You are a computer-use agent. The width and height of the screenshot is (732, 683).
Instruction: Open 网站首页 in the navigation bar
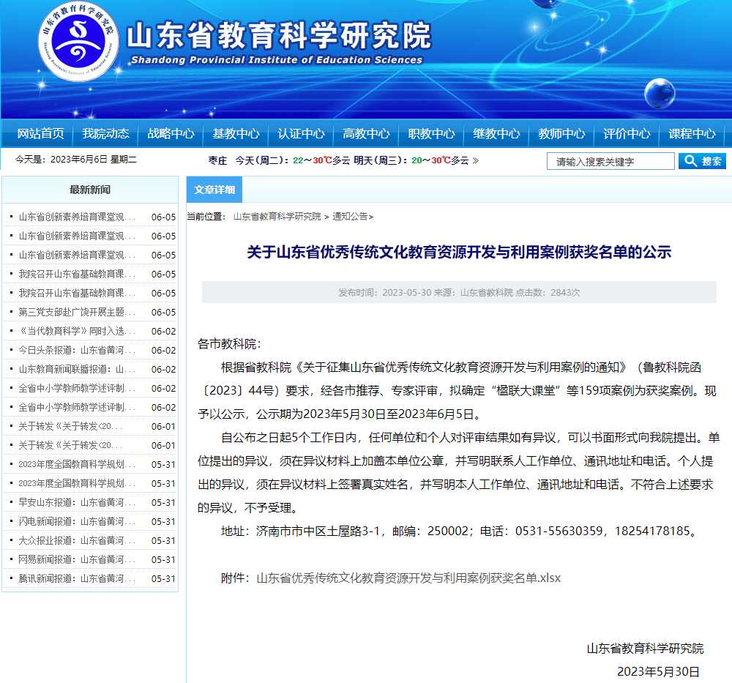40,133
